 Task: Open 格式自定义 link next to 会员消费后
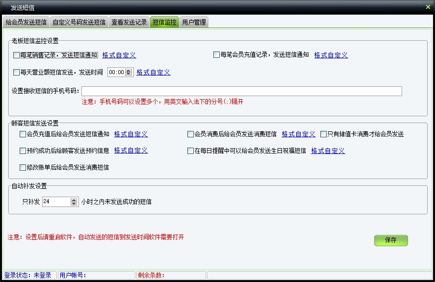tap(298, 134)
